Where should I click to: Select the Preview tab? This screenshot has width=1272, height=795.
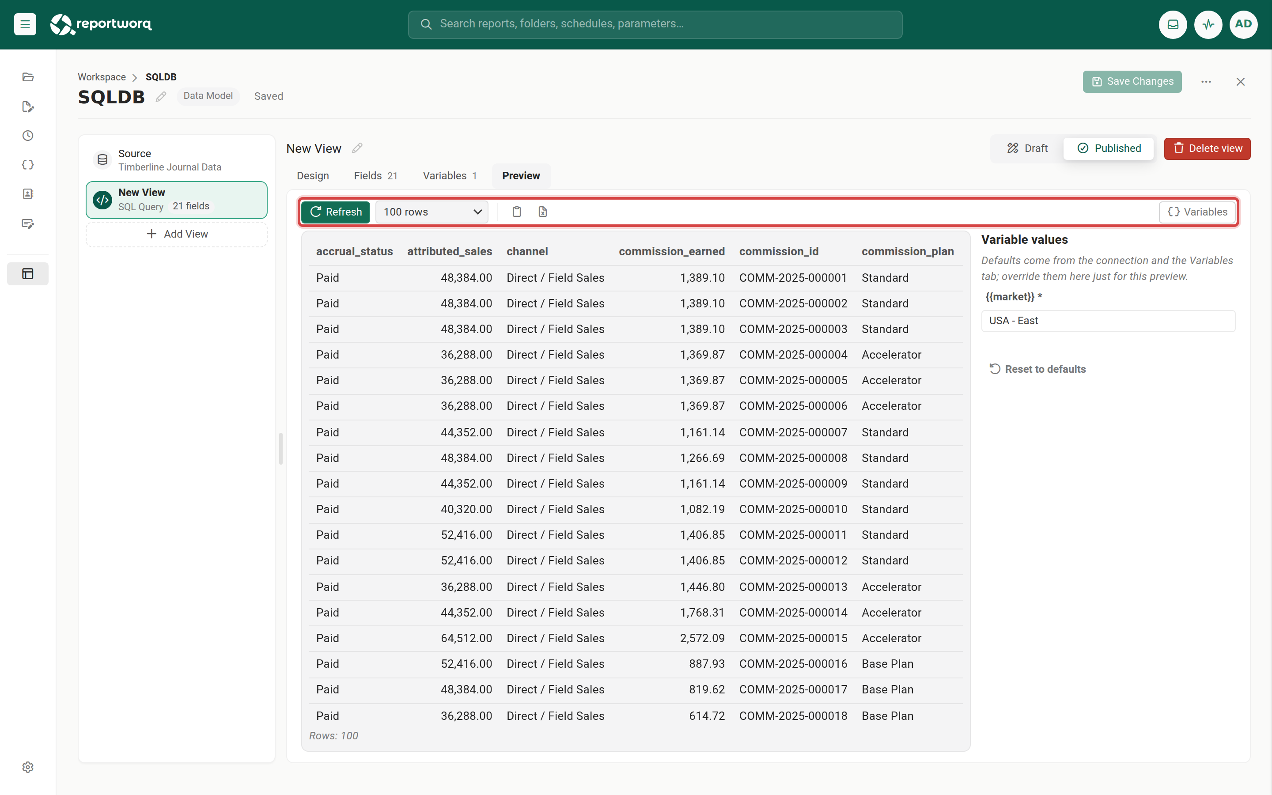(521, 176)
